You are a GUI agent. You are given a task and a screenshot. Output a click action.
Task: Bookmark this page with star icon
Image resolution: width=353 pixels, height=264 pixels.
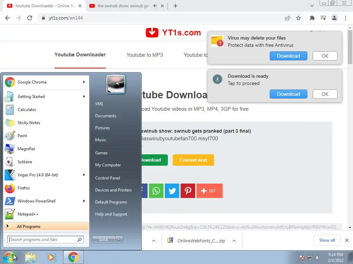click(299, 18)
